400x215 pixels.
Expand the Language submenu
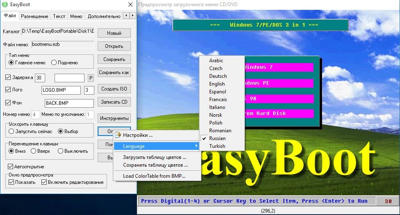156,146
